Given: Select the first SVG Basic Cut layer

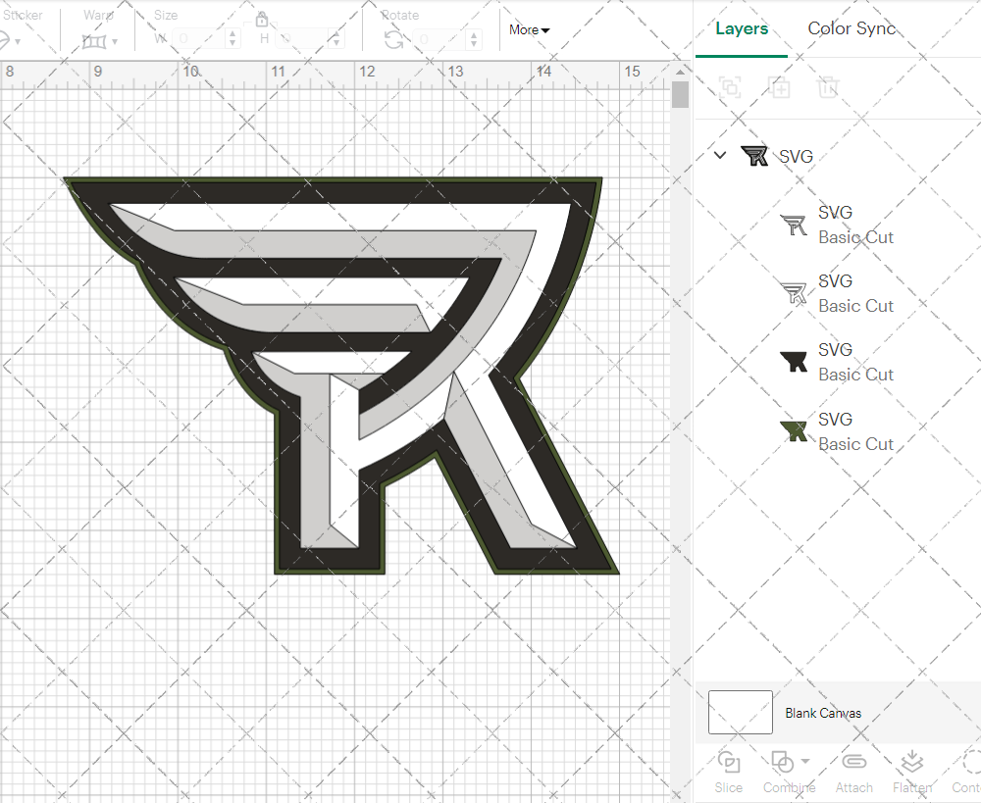Looking at the screenshot, I should click(837, 226).
